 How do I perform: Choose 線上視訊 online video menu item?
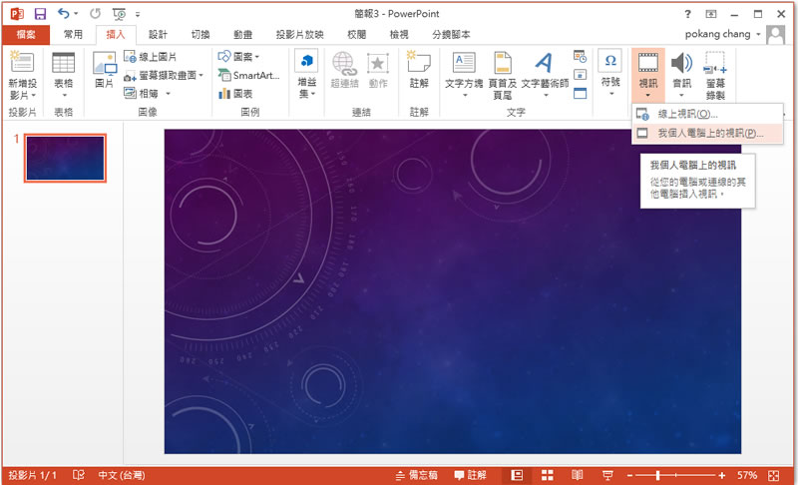[x=707, y=114]
